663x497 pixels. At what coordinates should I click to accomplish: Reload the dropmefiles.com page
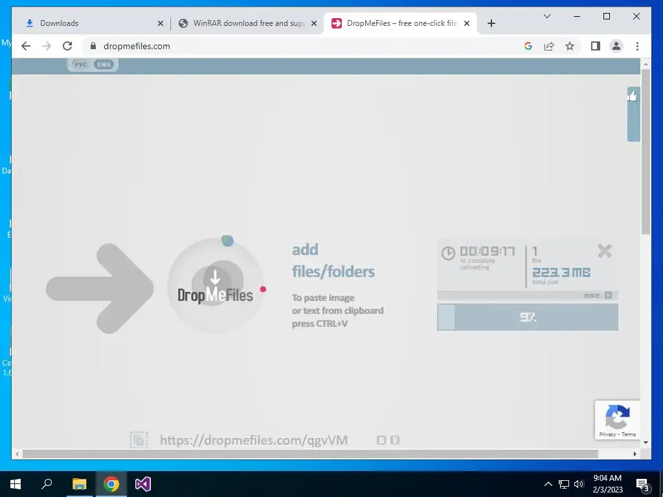pos(67,46)
